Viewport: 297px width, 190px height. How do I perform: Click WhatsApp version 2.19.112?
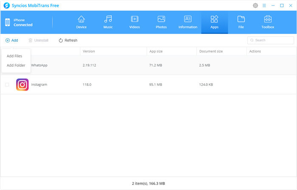pyautogui.click(x=89, y=65)
